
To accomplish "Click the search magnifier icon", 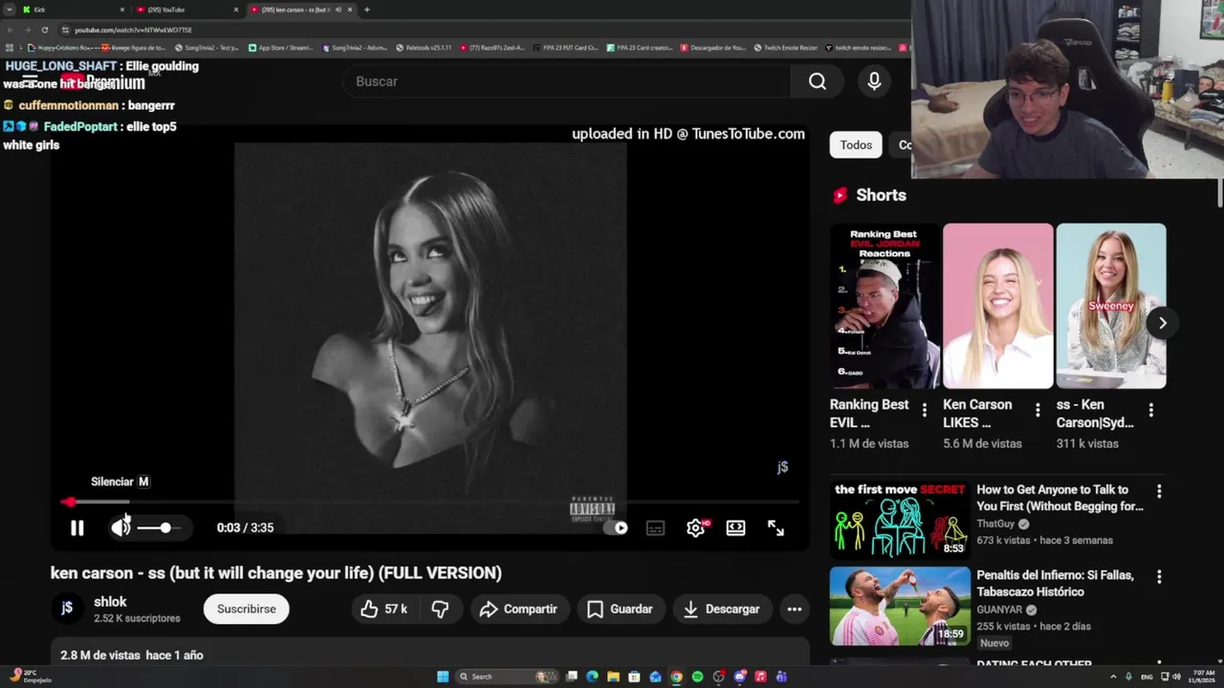I will 817,82.
